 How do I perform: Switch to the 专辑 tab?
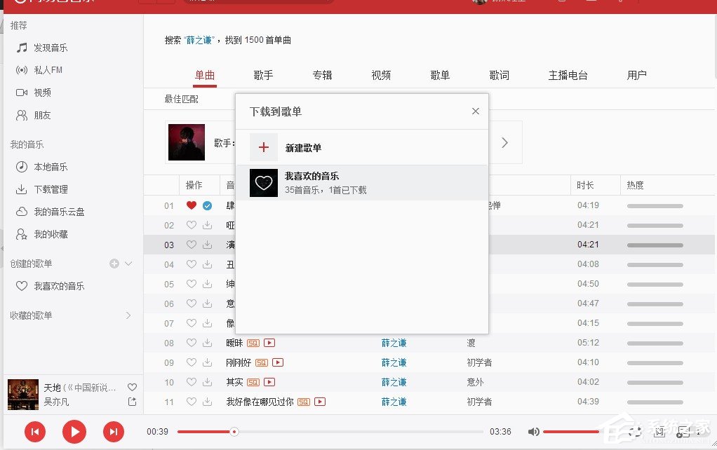click(x=322, y=75)
